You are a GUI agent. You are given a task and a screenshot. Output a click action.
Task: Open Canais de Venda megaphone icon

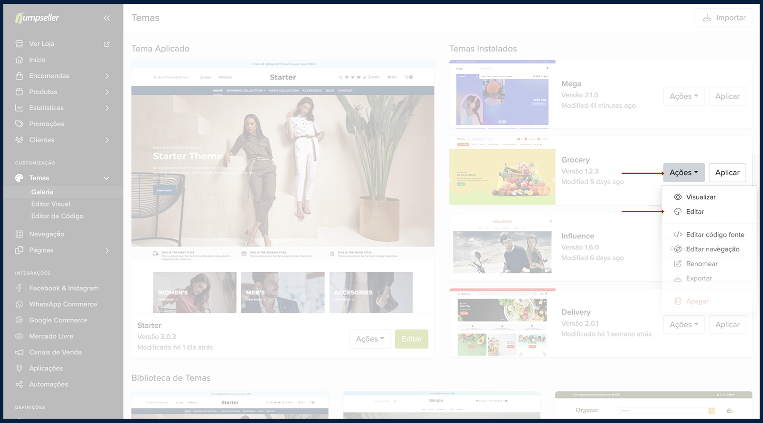pyautogui.click(x=19, y=352)
